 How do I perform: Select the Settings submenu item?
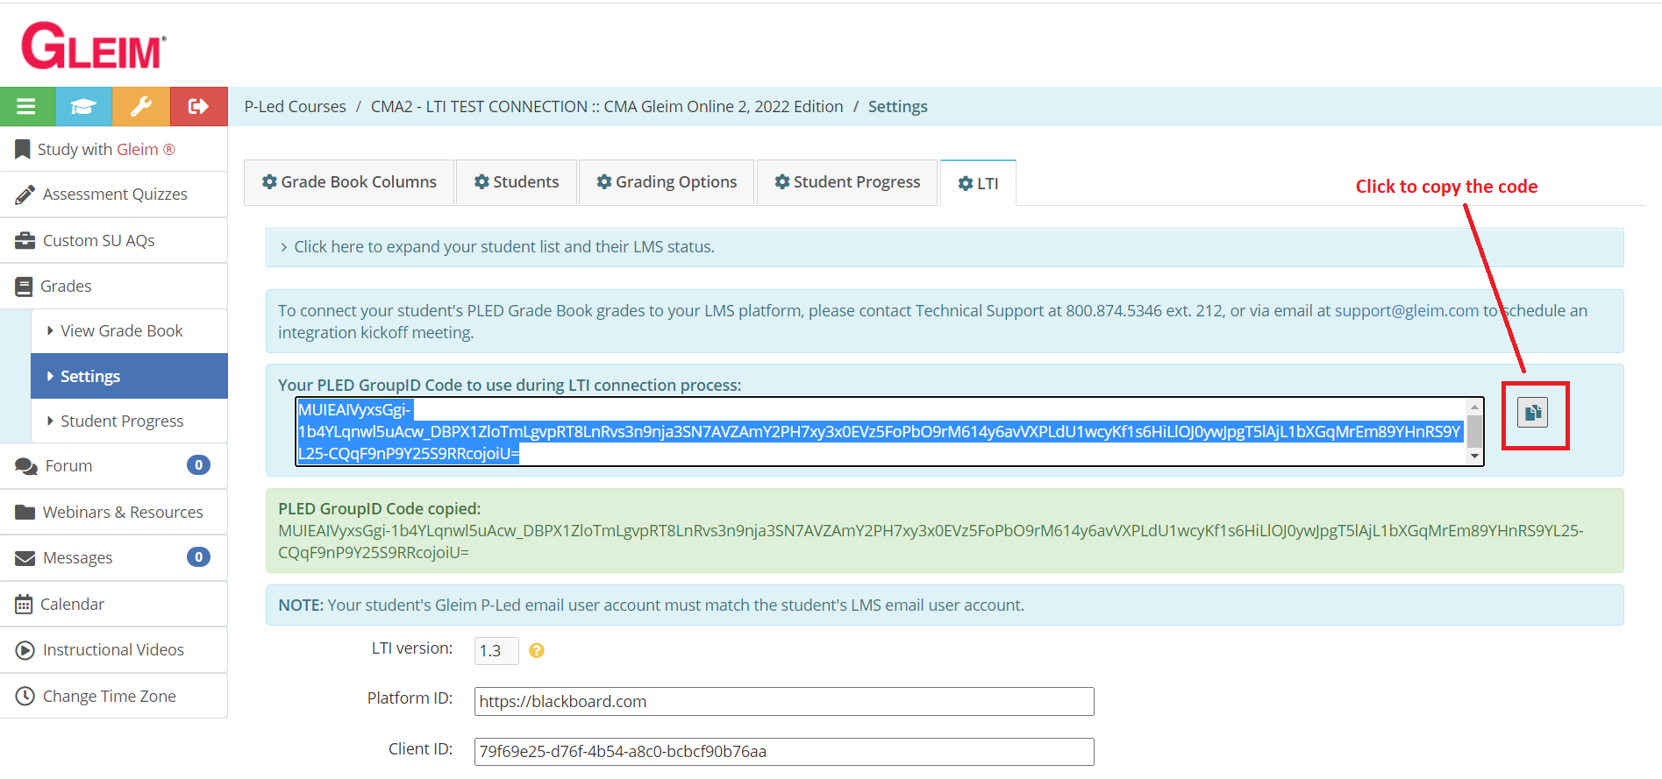pos(129,376)
